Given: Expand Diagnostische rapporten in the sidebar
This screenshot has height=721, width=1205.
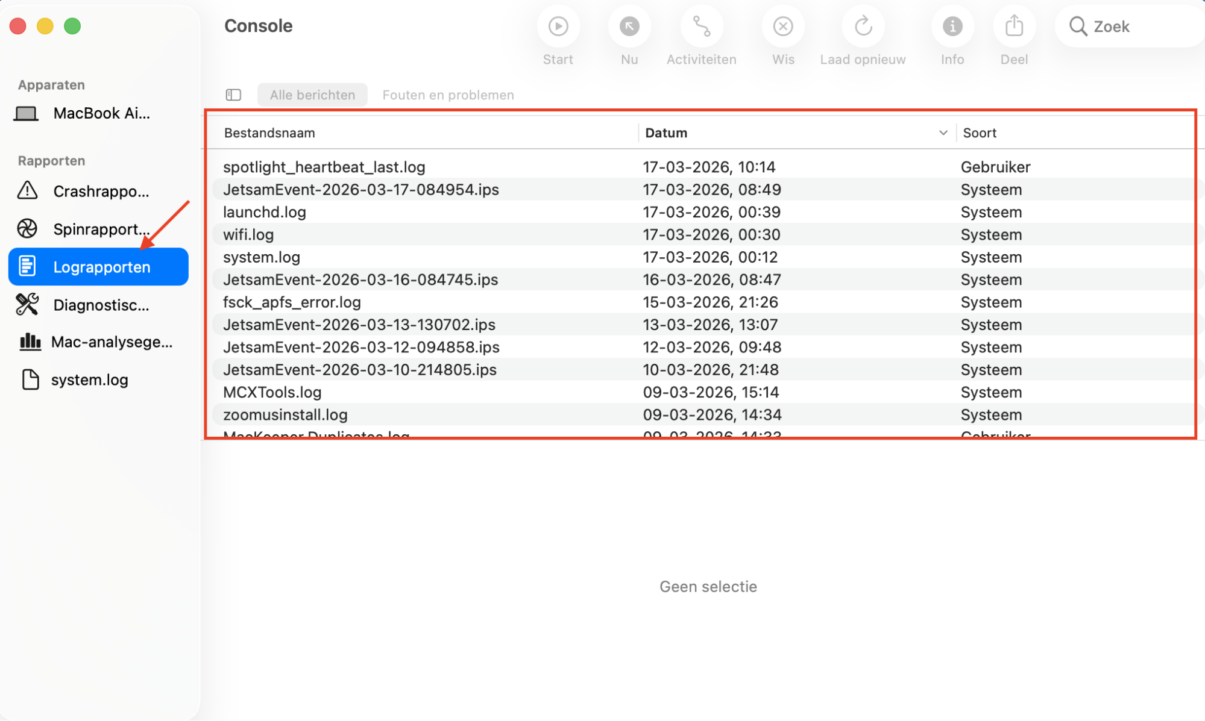Looking at the screenshot, I should click(x=27, y=305).
